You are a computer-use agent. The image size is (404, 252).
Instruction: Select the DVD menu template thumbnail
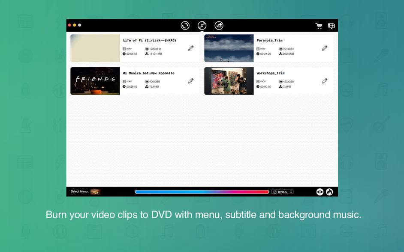tap(96, 192)
